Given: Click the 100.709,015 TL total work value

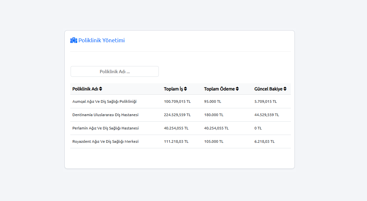Looking at the screenshot, I should tap(177, 101).
